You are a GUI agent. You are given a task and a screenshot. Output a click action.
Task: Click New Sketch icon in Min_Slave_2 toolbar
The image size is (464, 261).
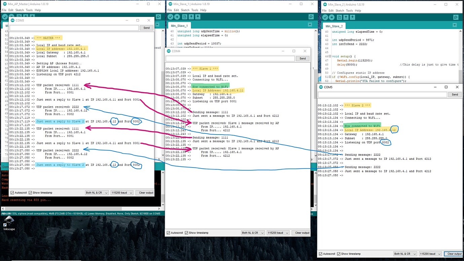pyautogui.click(x=339, y=16)
